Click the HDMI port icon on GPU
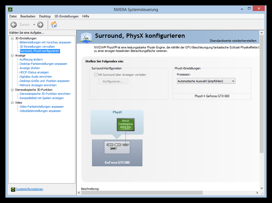The width and height of the screenshot is (272, 203). 126,145
